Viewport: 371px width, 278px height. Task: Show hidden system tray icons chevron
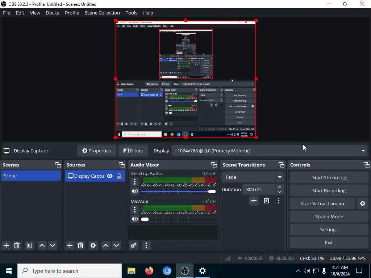coord(298,271)
